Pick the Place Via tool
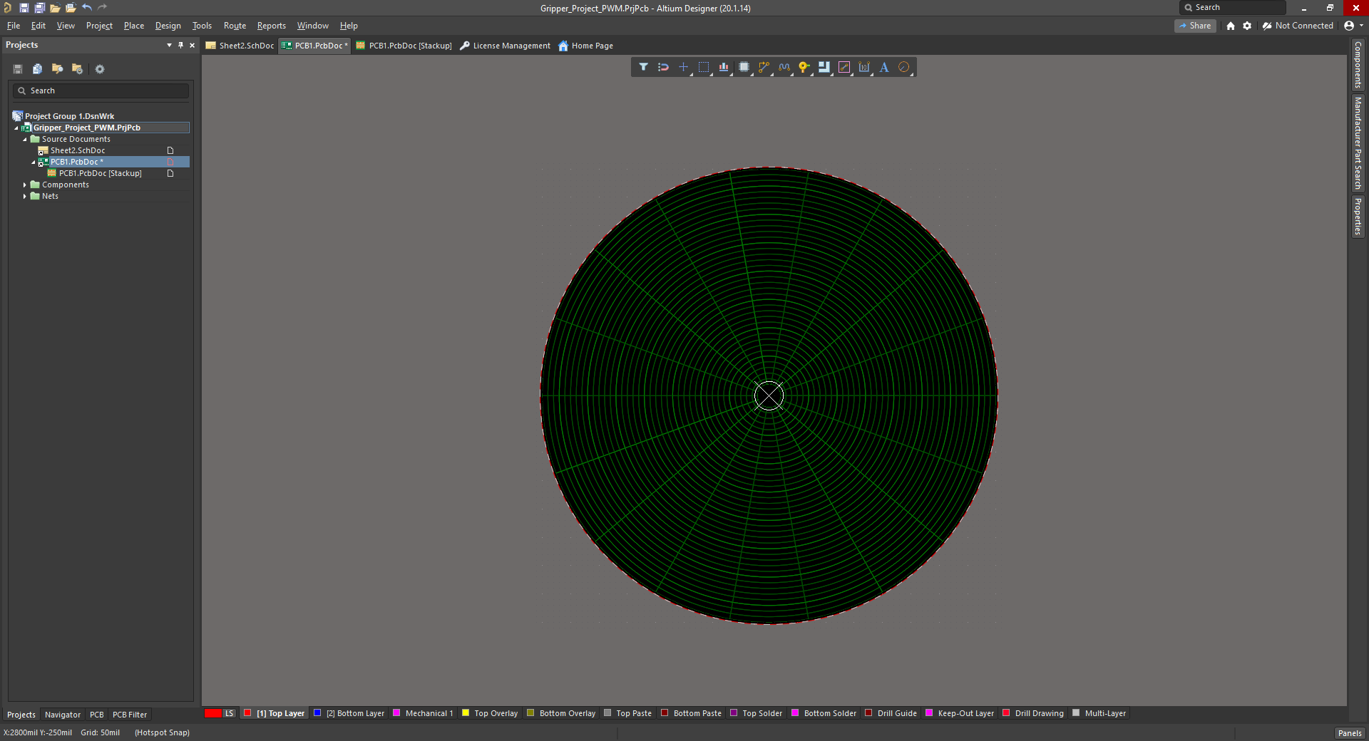The height and width of the screenshot is (741, 1369). (804, 67)
